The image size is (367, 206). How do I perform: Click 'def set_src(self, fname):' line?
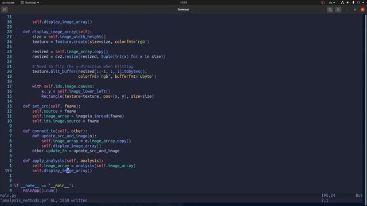point(52,106)
